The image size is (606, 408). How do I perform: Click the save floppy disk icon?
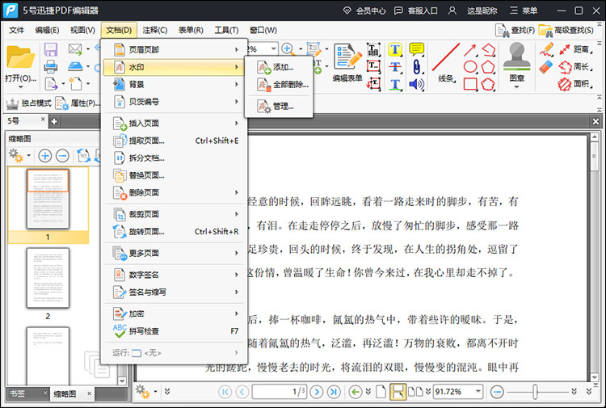pyautogui.click(x=51, y=49)
